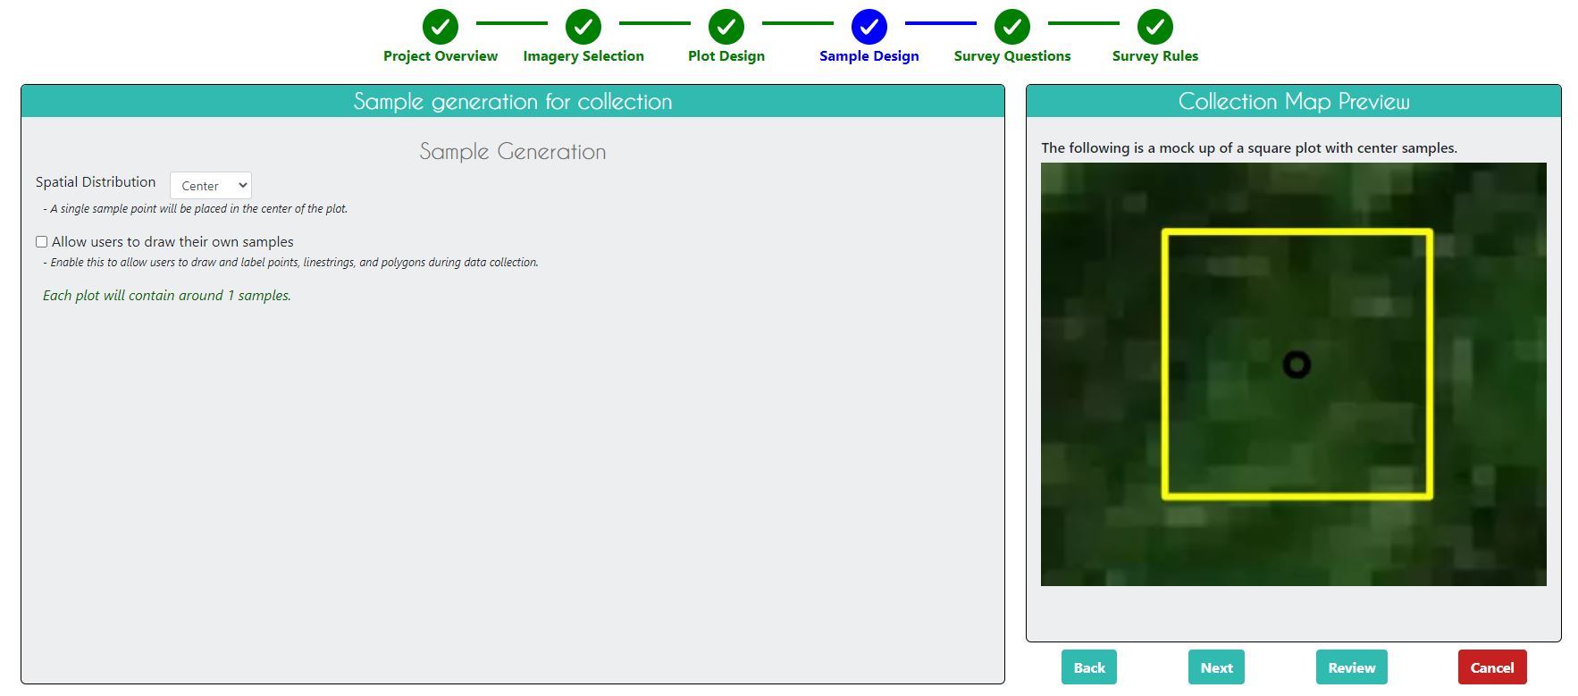Viewport: 1578px width, 696px height.
Task: Click the Sample Design step label text
Action: [x=869, y=56]
